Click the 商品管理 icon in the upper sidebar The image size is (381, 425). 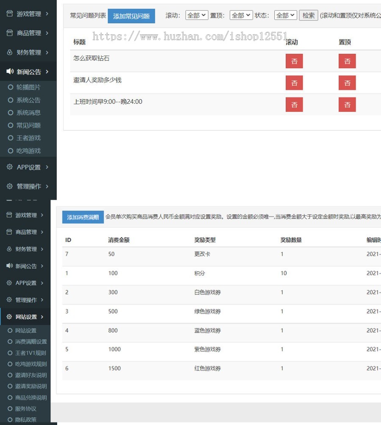pos(9,33)
